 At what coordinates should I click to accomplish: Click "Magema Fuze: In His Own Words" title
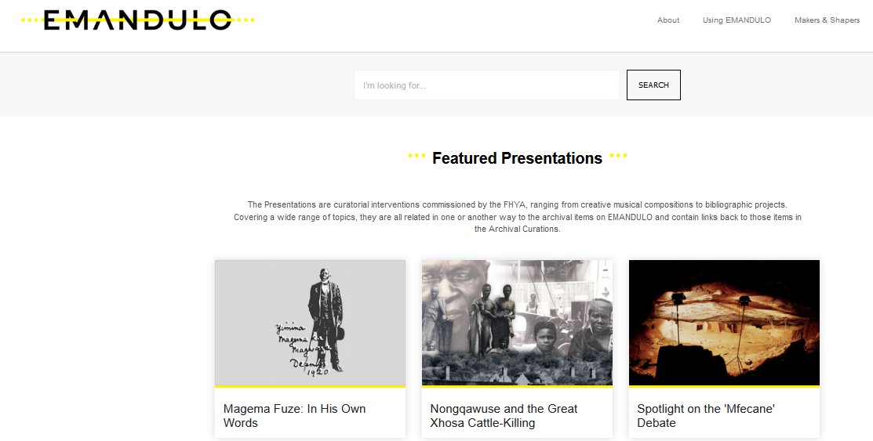(294, 416)
